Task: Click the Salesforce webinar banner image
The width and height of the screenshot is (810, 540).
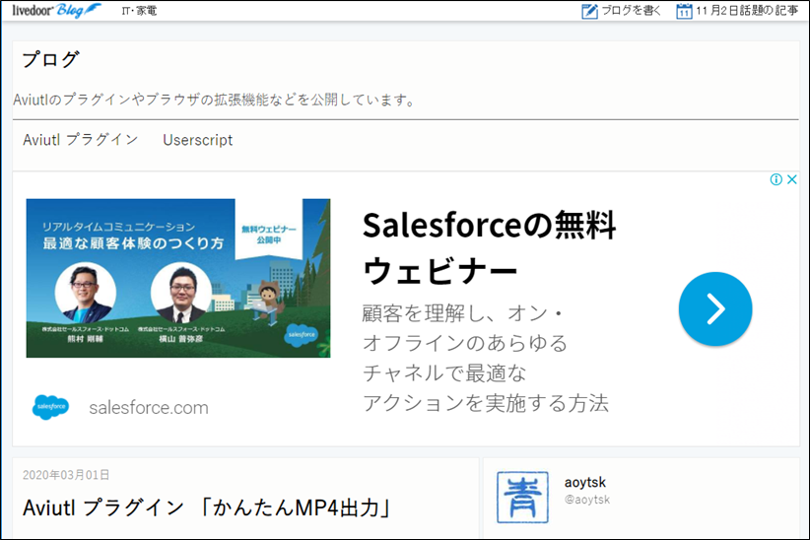Action: pos(178,278)
